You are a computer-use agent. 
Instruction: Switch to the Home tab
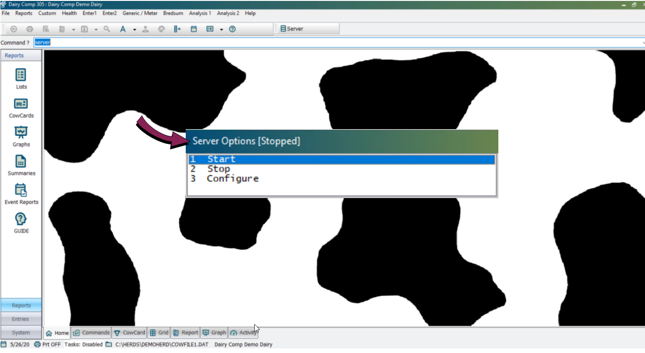pos(57,333)
